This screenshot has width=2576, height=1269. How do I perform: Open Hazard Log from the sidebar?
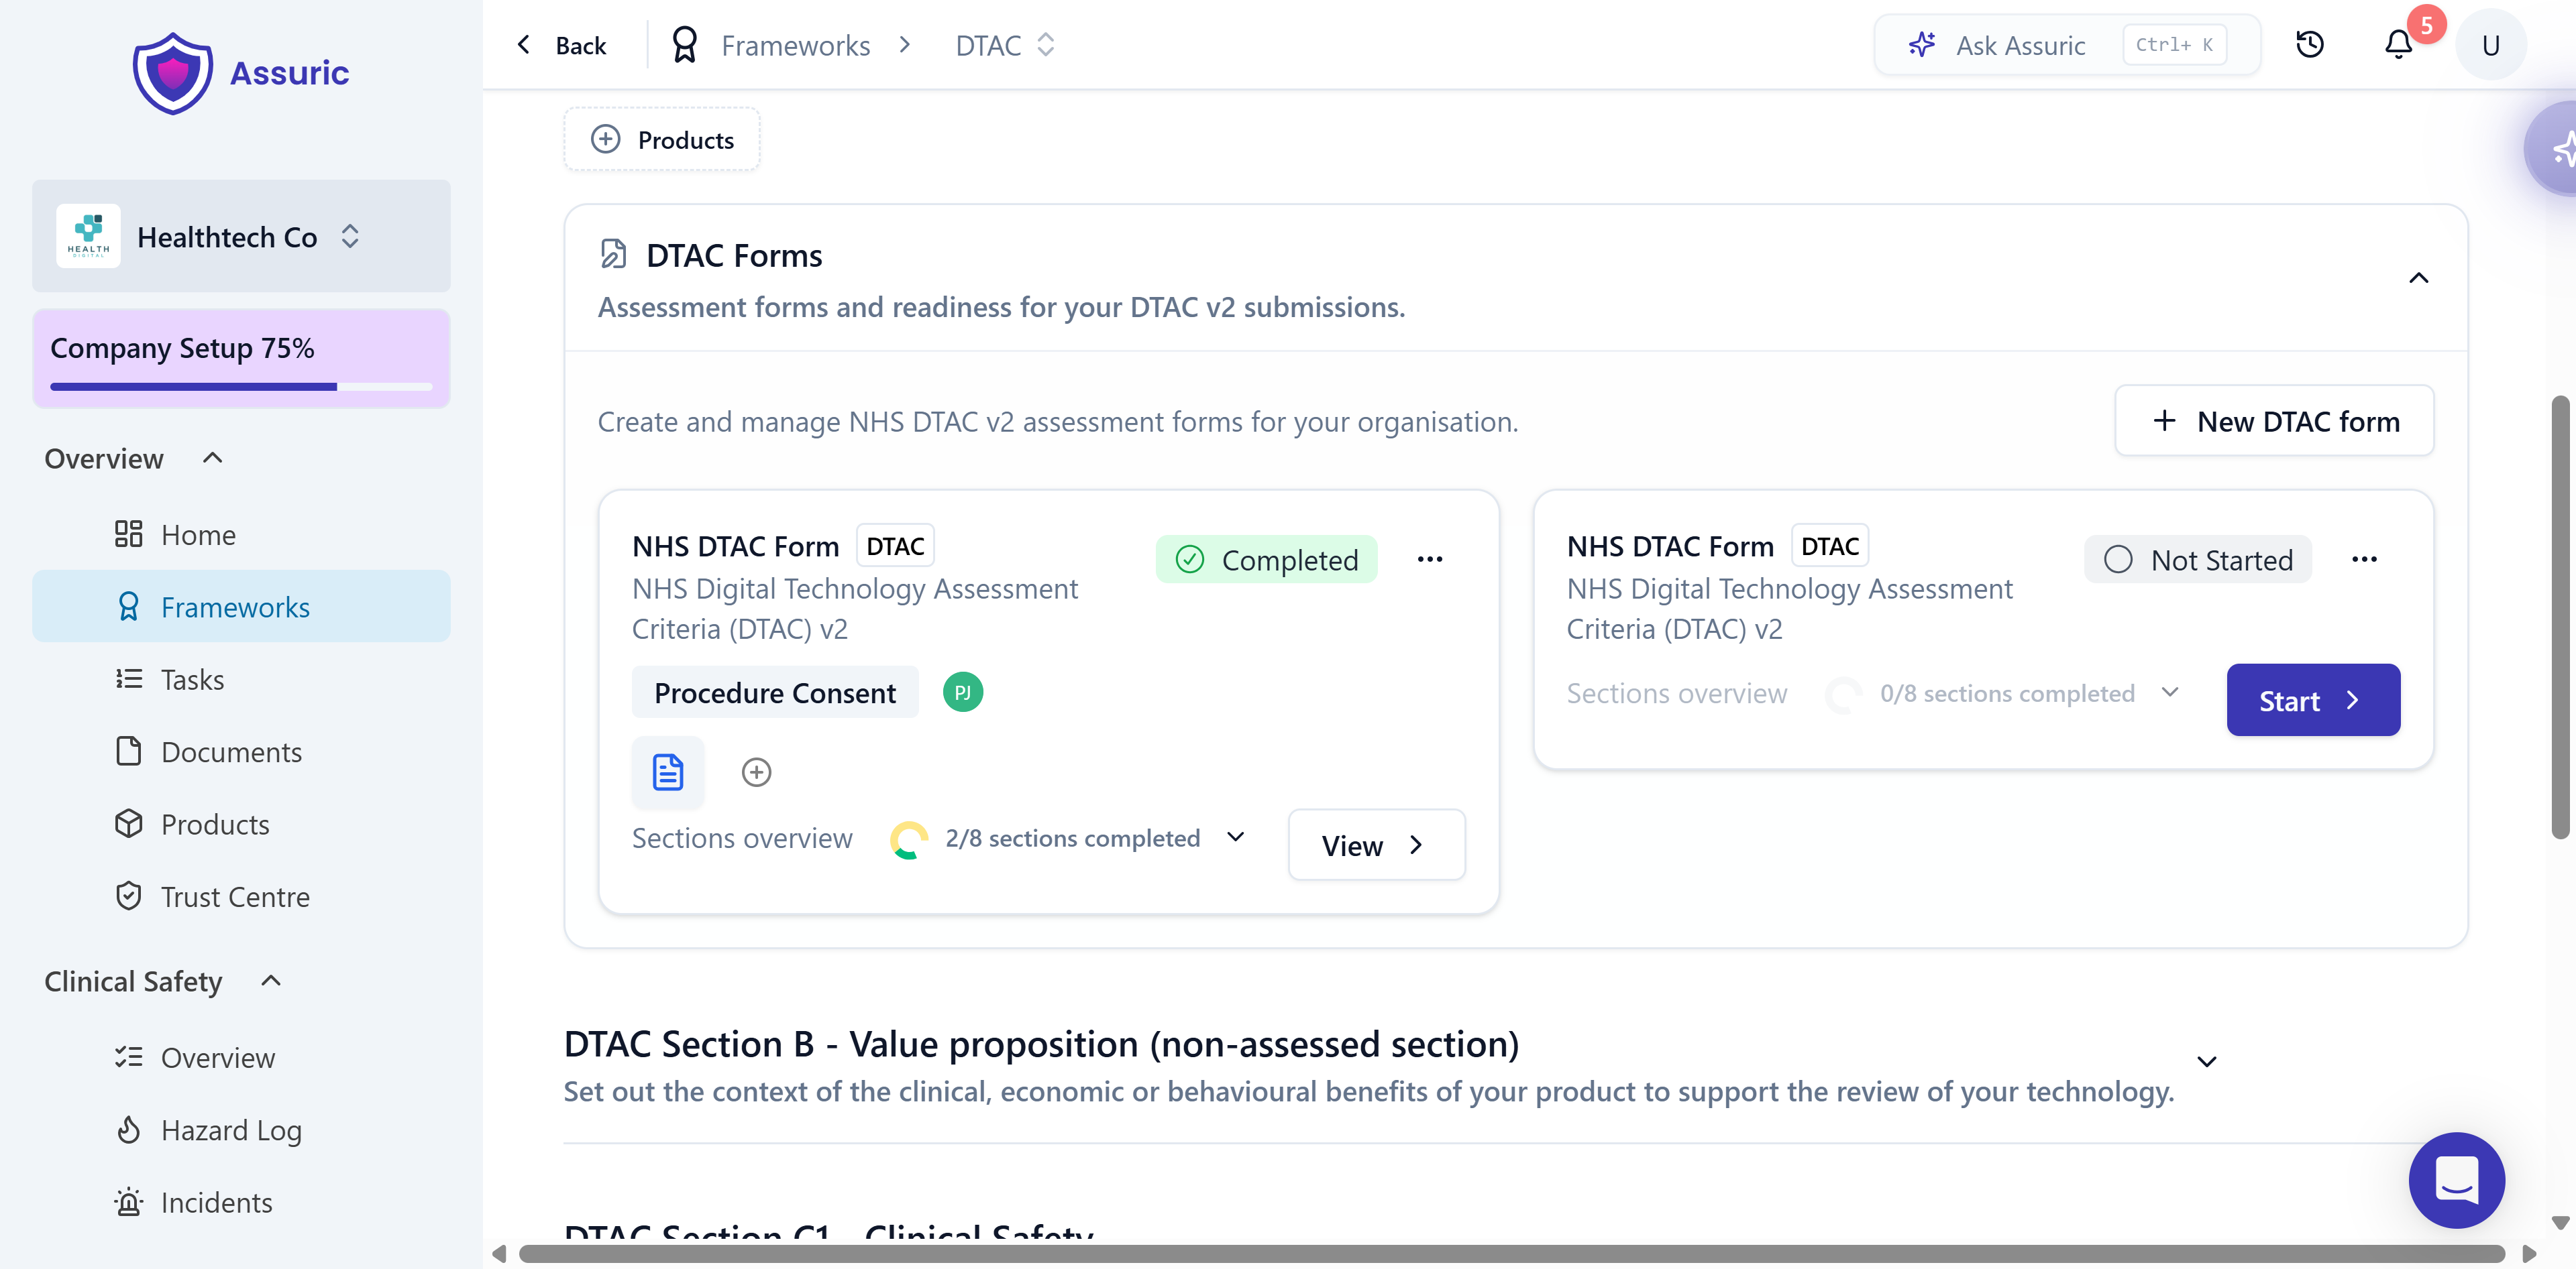(241, 1129)
